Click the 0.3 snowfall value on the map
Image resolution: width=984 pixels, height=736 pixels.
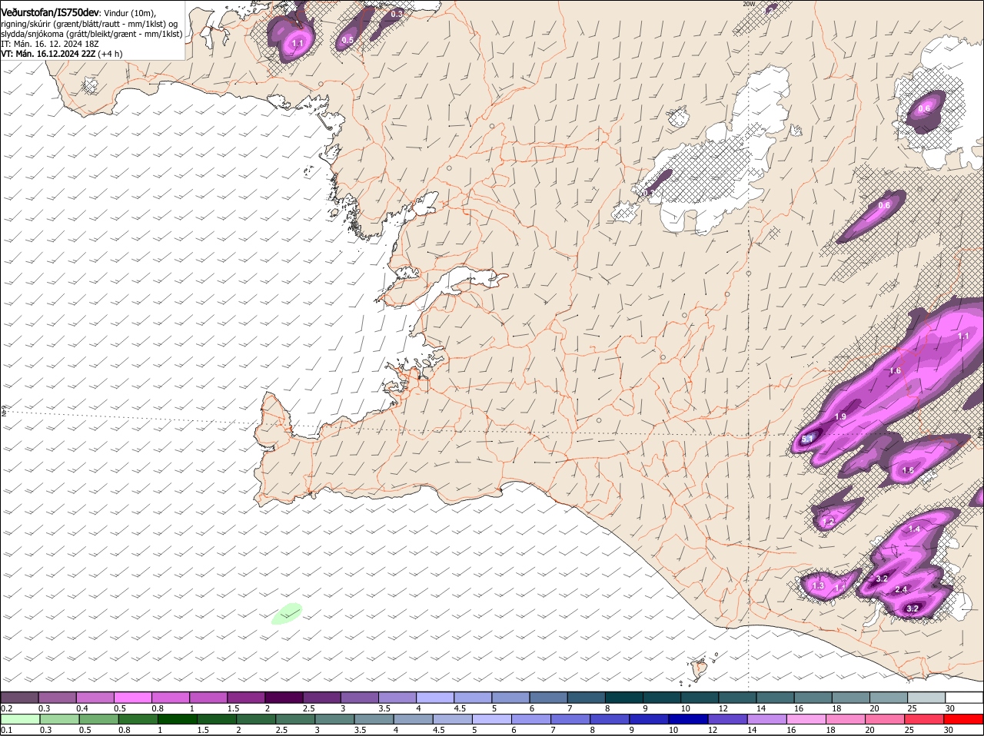(x=397, y=14)
